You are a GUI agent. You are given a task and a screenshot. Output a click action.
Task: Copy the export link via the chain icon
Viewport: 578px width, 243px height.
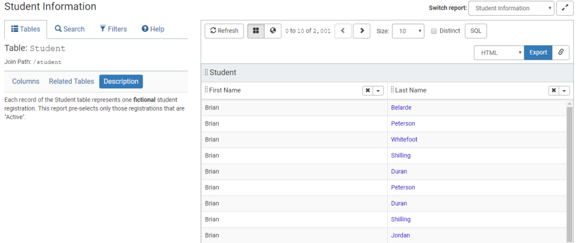point(561,52)
